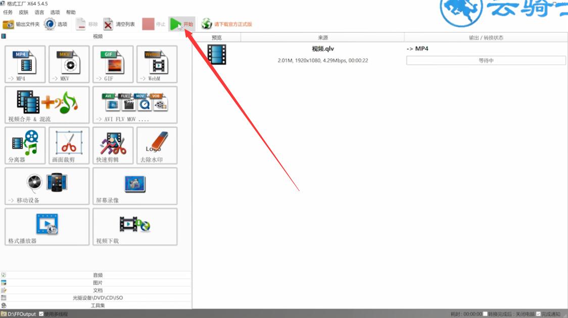568x318 pixels.
Task: Toggle the 完成通知 checkbox
Action: pyautogui.click(x=538, y=314)
